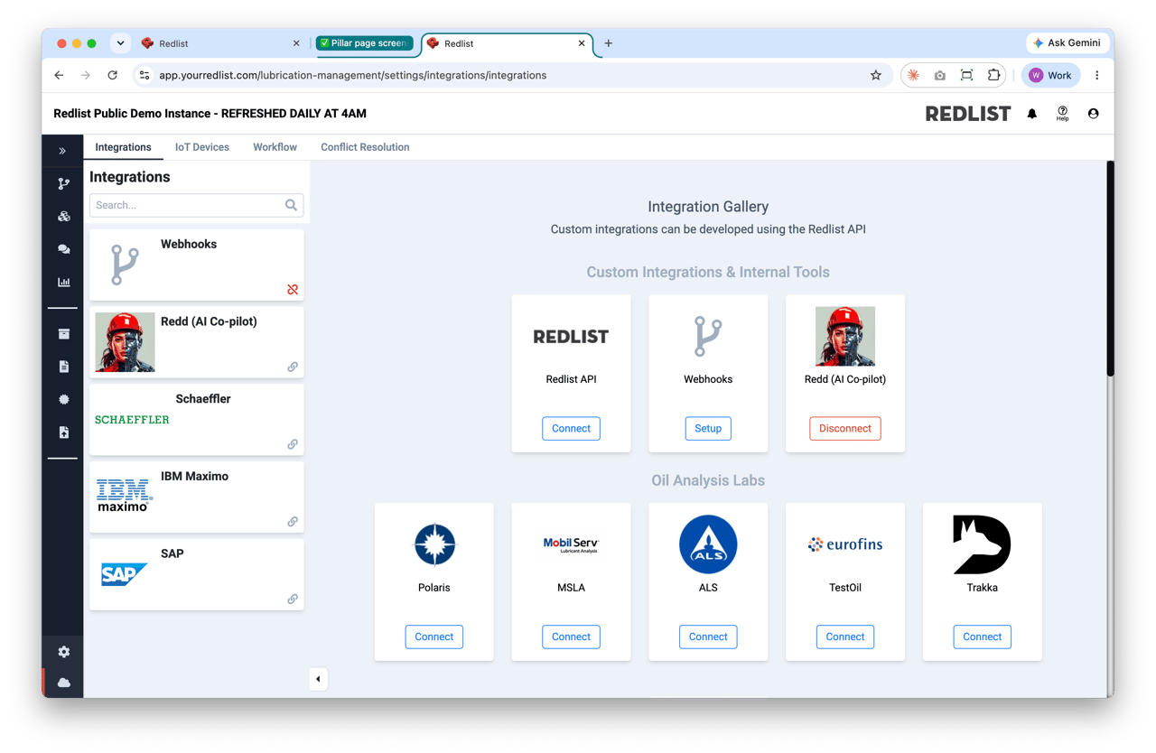
Task: Connect the Redlist API integration
Action: coord(571,429)
